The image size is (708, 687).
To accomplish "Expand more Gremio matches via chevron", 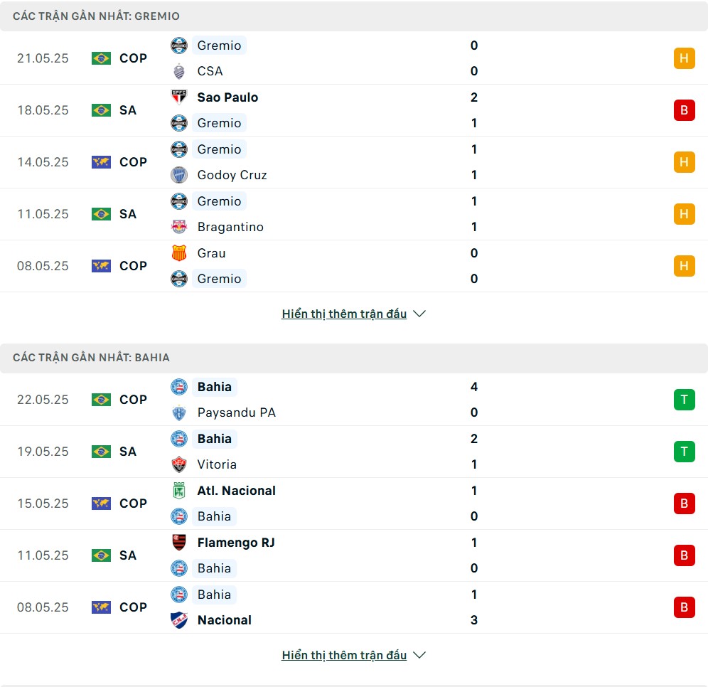I will click(x=419, y=314).
